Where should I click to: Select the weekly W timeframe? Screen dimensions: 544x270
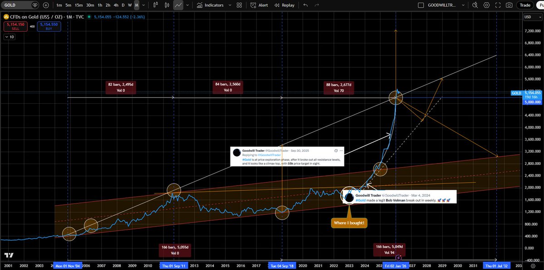point(130,5)
